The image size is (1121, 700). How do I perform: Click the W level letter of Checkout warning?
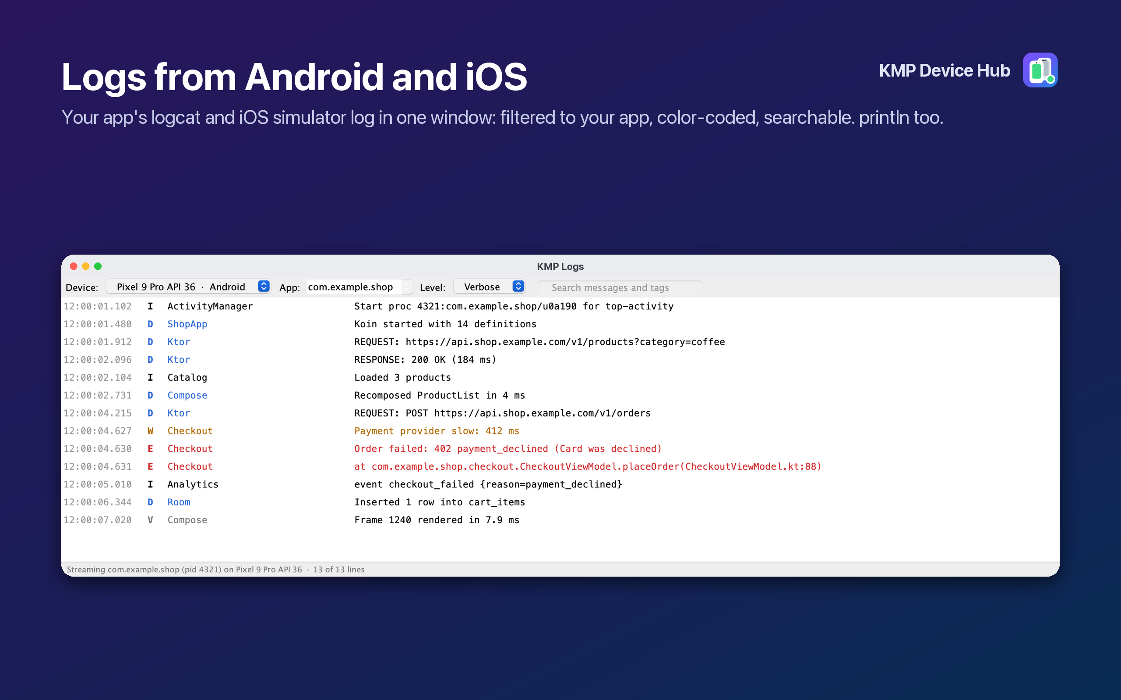point(150,431)
